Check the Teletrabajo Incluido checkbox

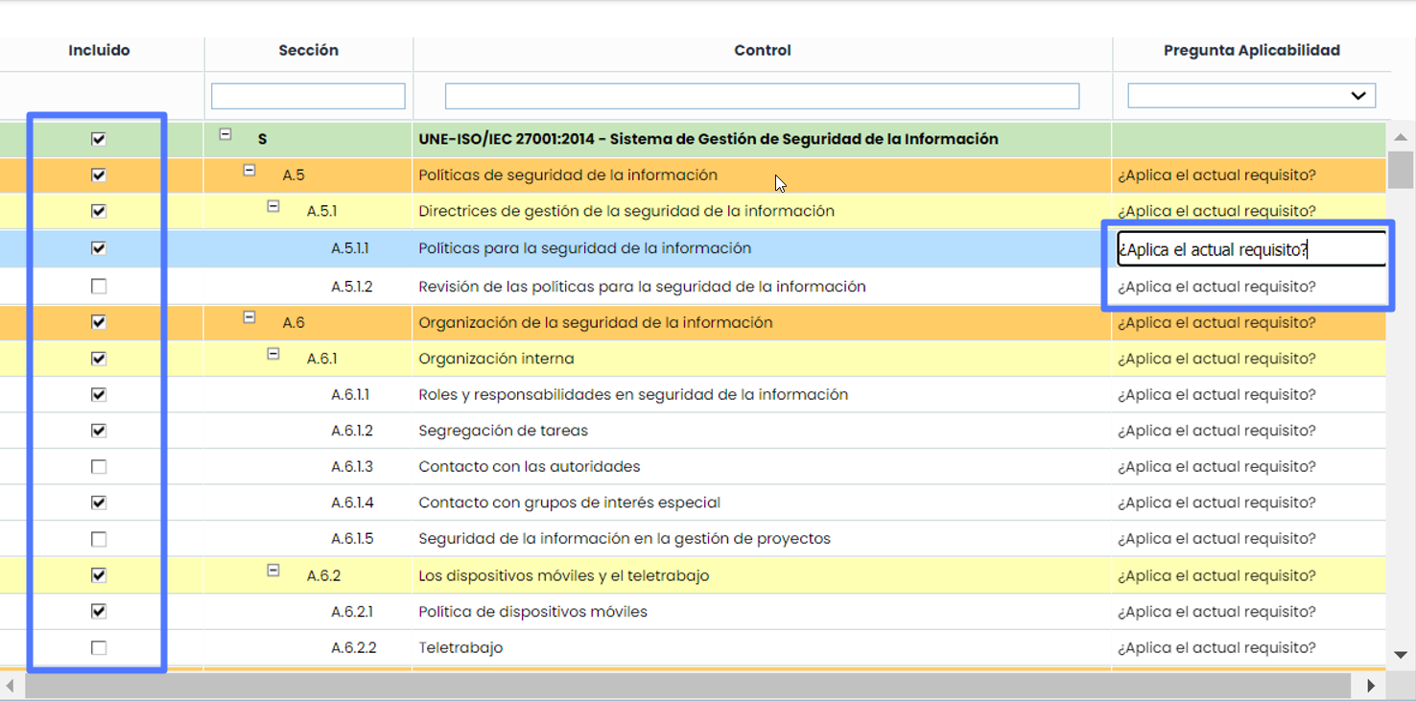coord(99,648)
